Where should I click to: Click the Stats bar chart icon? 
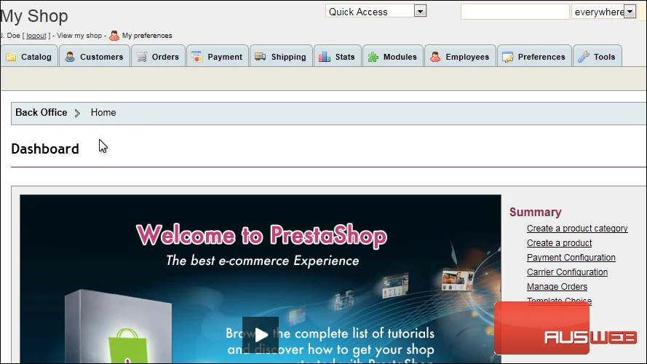tap(325, 57)
